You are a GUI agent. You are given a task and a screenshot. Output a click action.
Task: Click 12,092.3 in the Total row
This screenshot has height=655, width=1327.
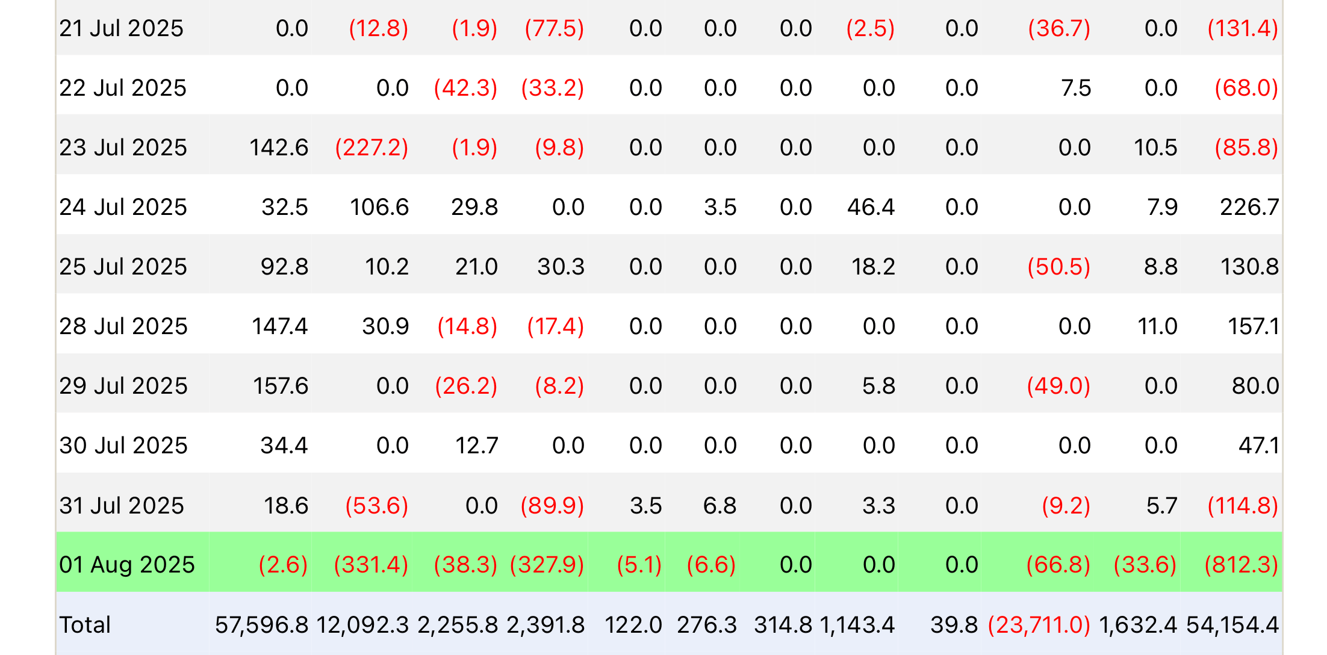(362, 625)
